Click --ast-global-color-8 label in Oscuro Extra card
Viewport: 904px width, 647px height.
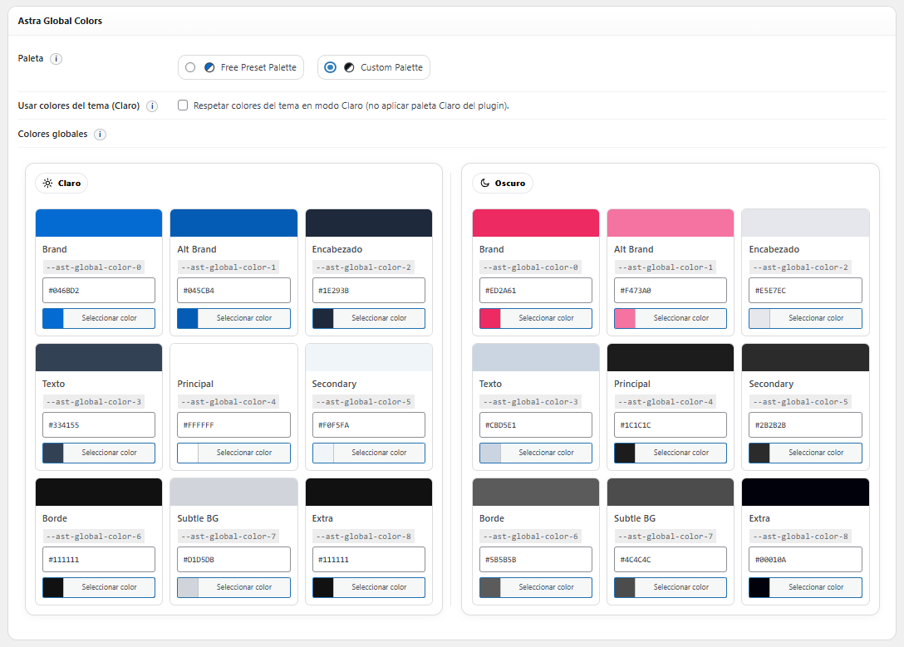(x=801, y=537)
